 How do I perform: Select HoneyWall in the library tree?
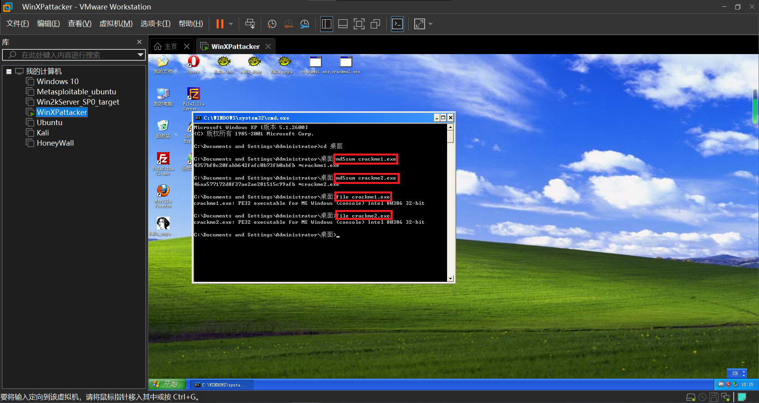(x=55, y=143)
